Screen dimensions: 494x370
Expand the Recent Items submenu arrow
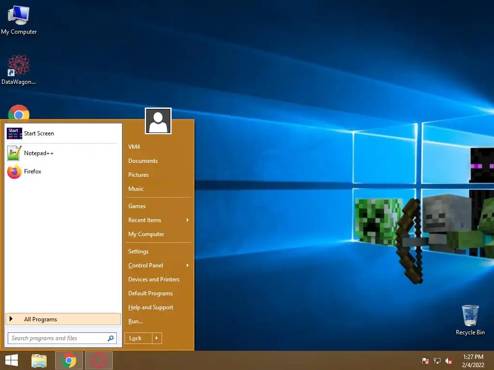click(188, 220)
